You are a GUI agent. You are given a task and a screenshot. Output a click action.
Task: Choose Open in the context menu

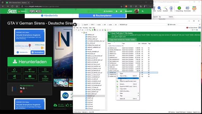point(128,73)
